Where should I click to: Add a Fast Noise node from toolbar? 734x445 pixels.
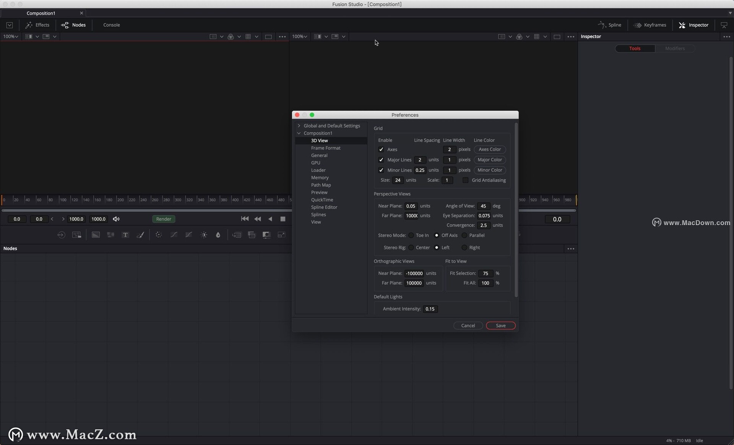110,235
